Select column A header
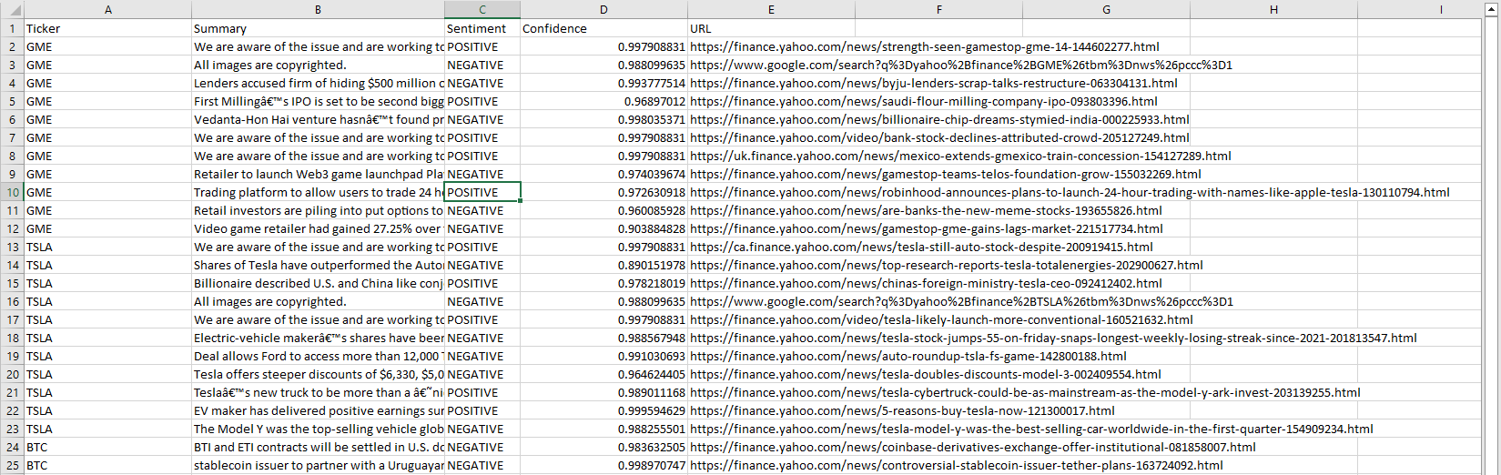Image resolution: width=1501 pixels, height=475 pixels. click(108, 9)
